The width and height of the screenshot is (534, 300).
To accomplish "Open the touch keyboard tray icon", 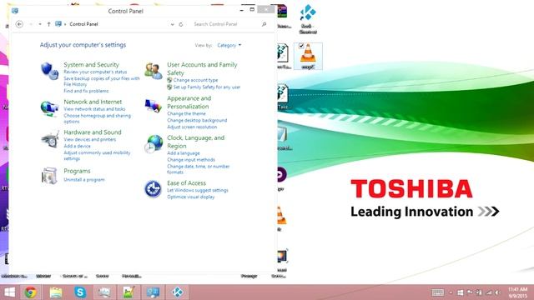I will click(x=437, y=292).
